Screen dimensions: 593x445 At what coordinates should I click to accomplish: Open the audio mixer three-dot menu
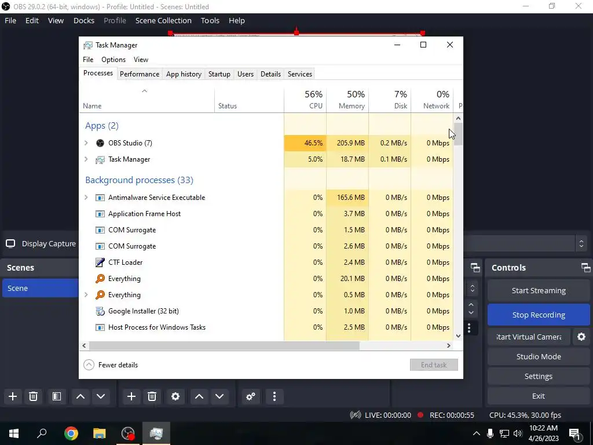click(274, 396)
